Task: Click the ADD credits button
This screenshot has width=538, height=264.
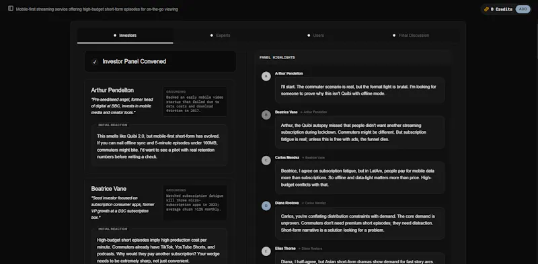Action: point(523,9)
